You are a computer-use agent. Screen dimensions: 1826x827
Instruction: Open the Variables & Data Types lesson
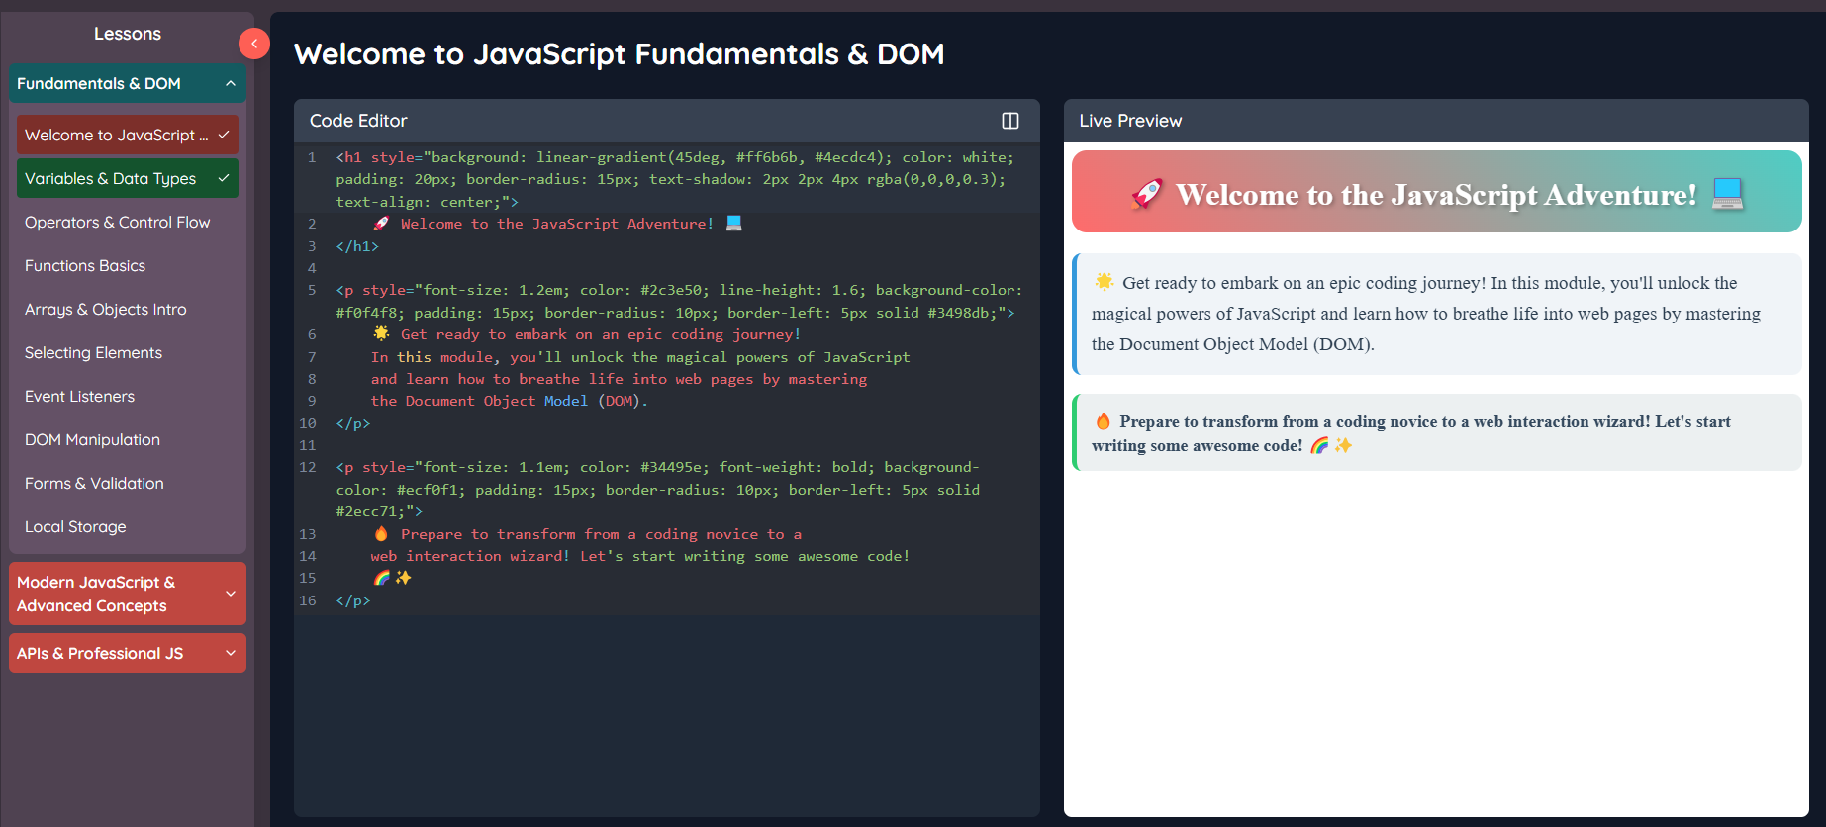tap(128, 178)
